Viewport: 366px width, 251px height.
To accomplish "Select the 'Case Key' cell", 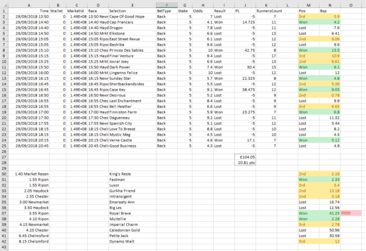I will [132, 90].
